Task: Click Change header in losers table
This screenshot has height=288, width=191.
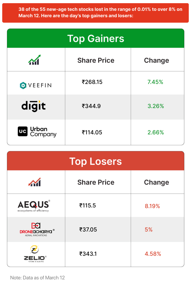Action: point(156,182)
